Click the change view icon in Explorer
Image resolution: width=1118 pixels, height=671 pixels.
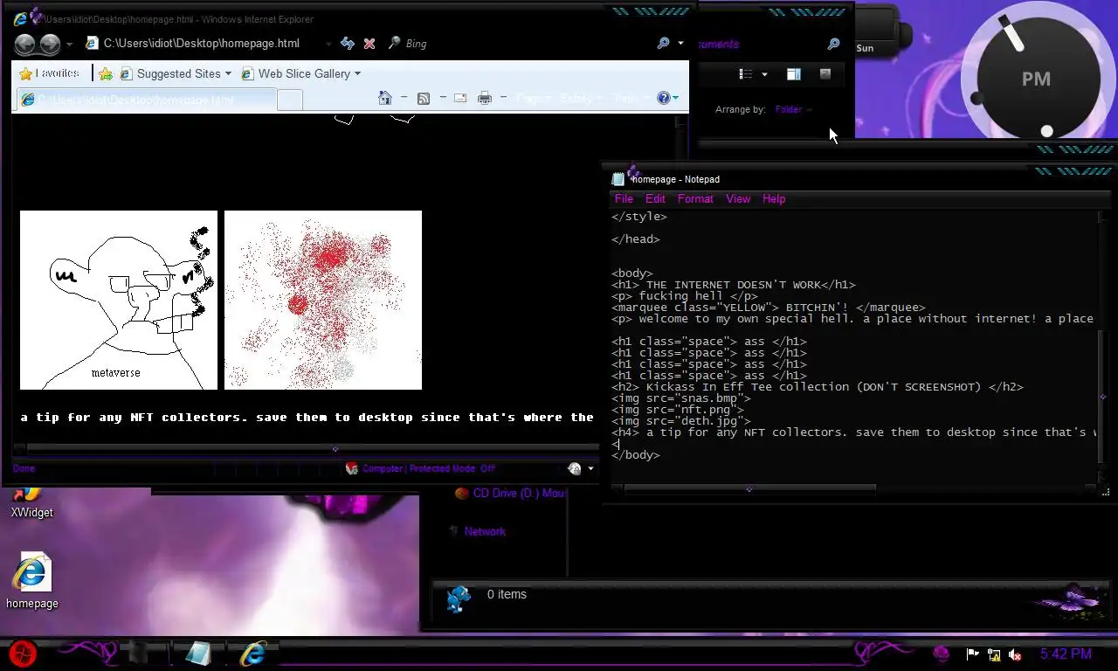[x=746, y=74]
